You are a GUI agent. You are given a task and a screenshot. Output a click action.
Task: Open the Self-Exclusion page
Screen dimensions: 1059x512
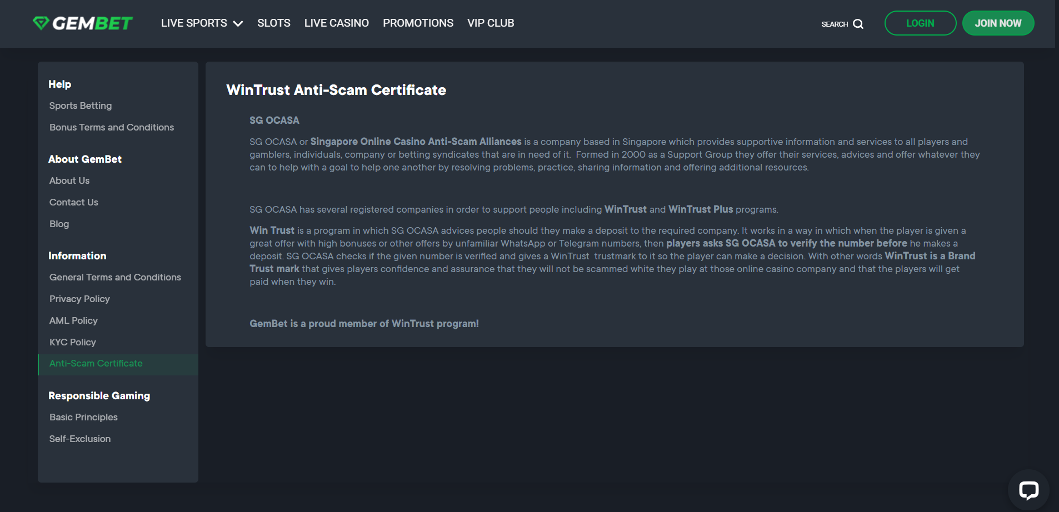(x=80, y=439)
